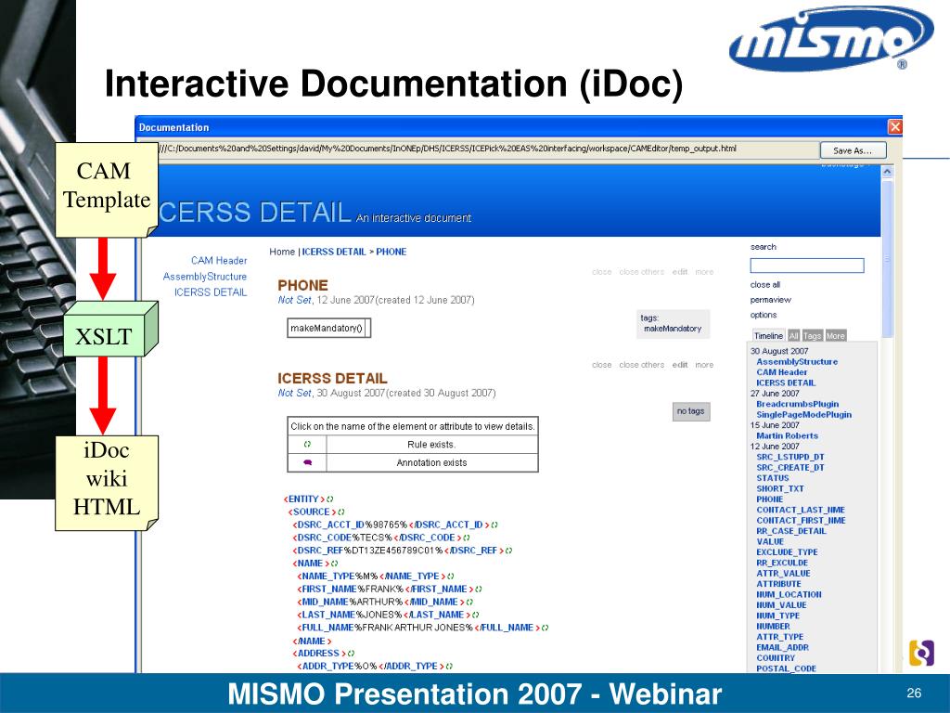Click the MISMO logo
The image size is (950, 713).
click(830, 38)
